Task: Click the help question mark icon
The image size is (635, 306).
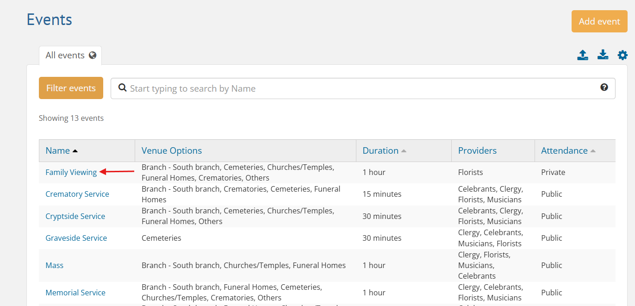Action: pos(604,87)
